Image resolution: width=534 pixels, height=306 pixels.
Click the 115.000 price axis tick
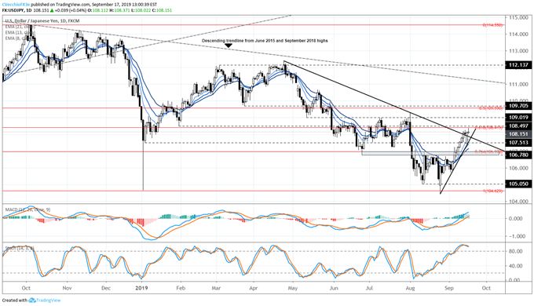[518, 17]
